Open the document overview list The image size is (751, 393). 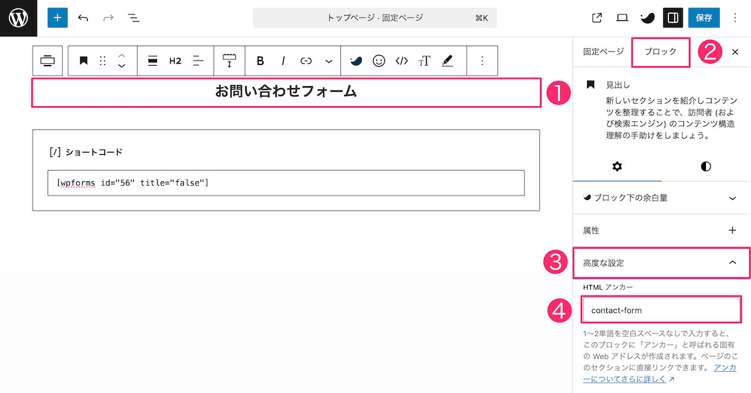click(x=133, y=18)
